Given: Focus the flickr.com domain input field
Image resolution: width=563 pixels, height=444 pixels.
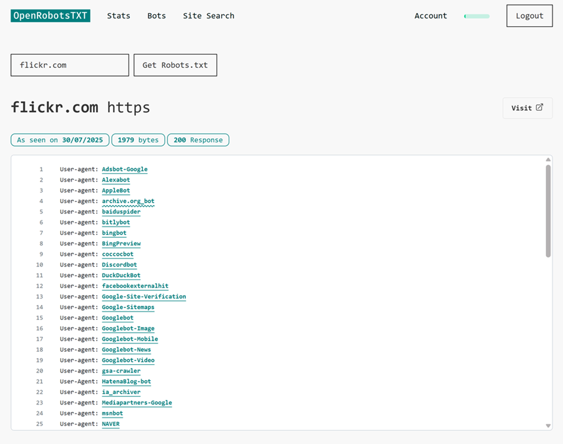Looking at the screenshot, I should pos(70,65).
